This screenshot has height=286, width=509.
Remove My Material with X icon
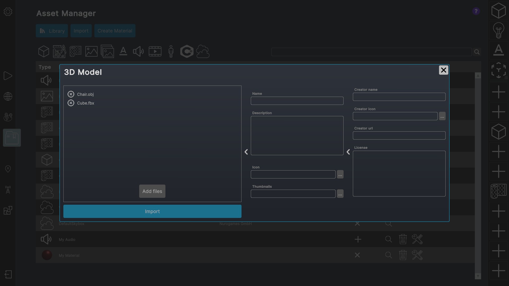pos(357,255)
